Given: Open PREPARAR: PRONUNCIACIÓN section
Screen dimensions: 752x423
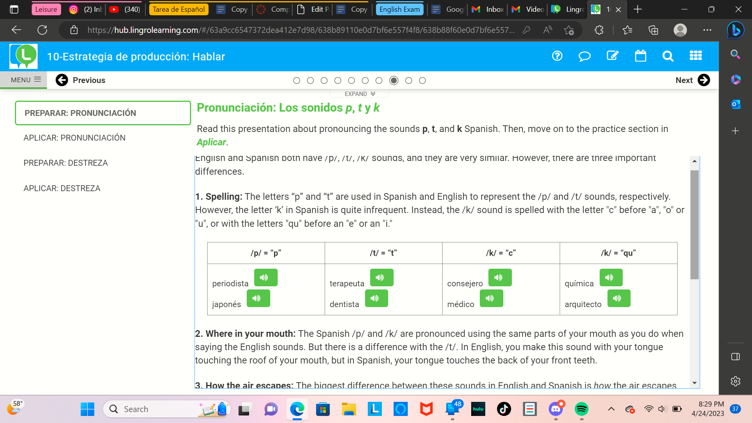Looking at the screenshot, I should (x=103, y=113).
